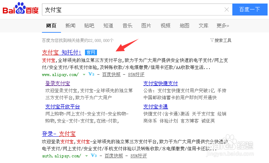Clear the search box with X
Image resolution: width=269 pixels, height=163 pixels.
click(x=227, y=10)
